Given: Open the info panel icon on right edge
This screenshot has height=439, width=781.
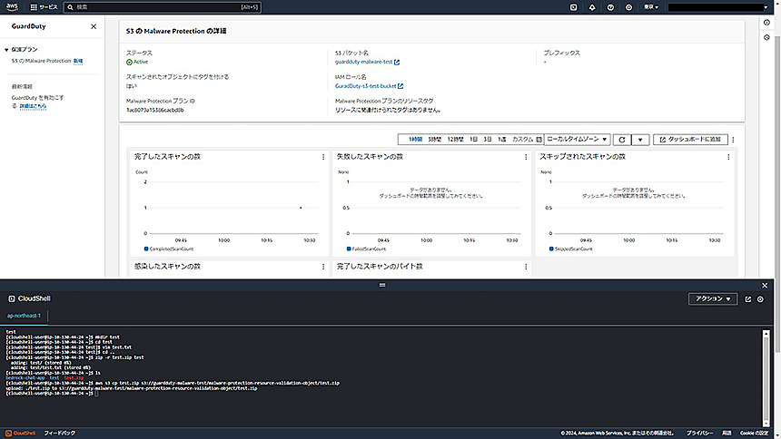Looking at the screenshot, I should pyautogui.click(x=766, y=23).
